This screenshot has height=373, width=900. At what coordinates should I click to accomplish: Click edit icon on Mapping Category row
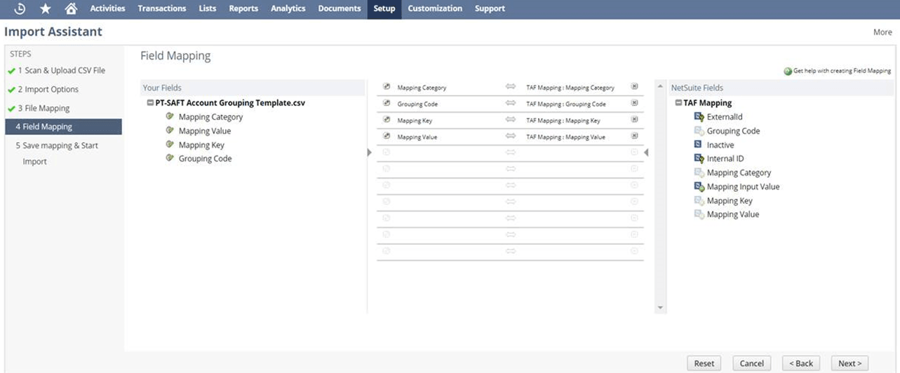(x=387, y=87)
